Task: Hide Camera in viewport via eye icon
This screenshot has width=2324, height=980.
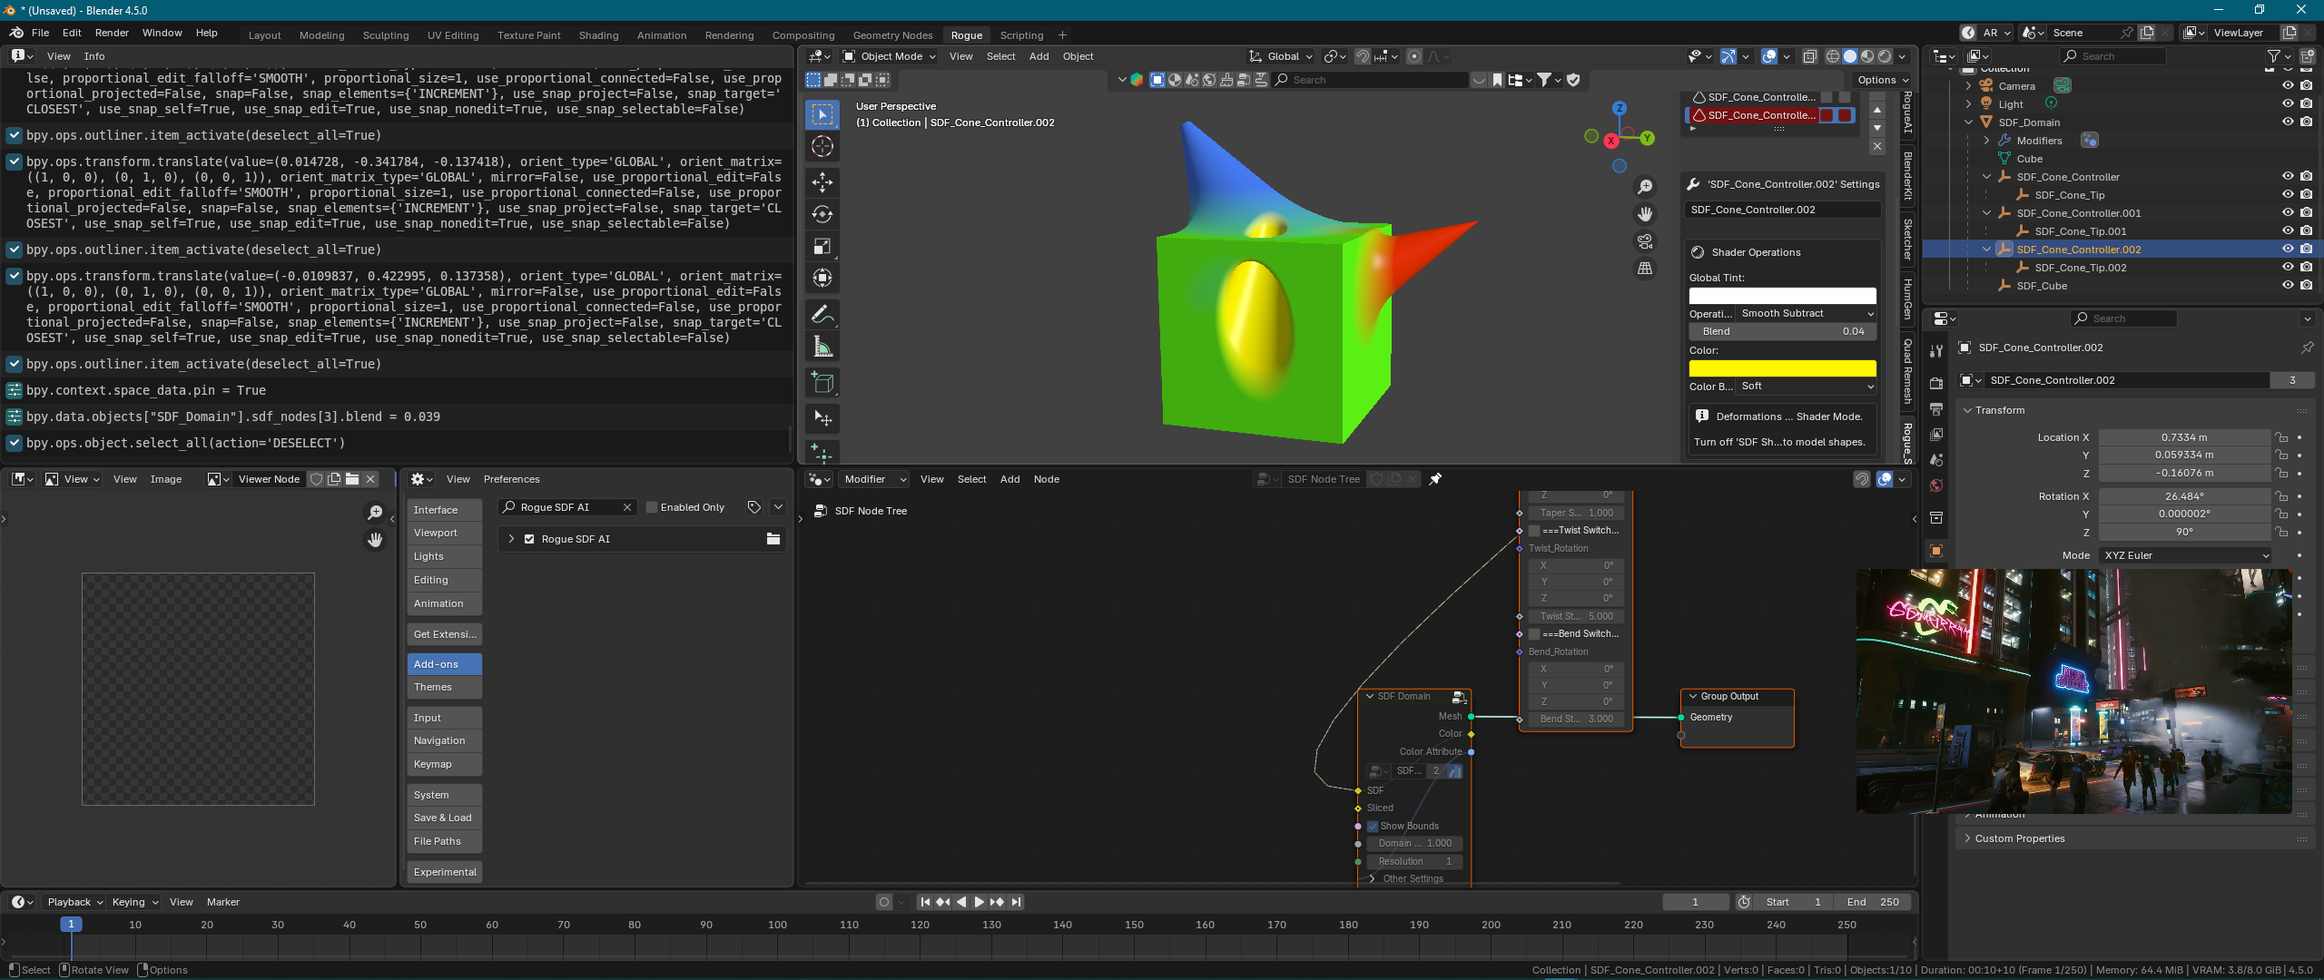Action: (2288, 85)
